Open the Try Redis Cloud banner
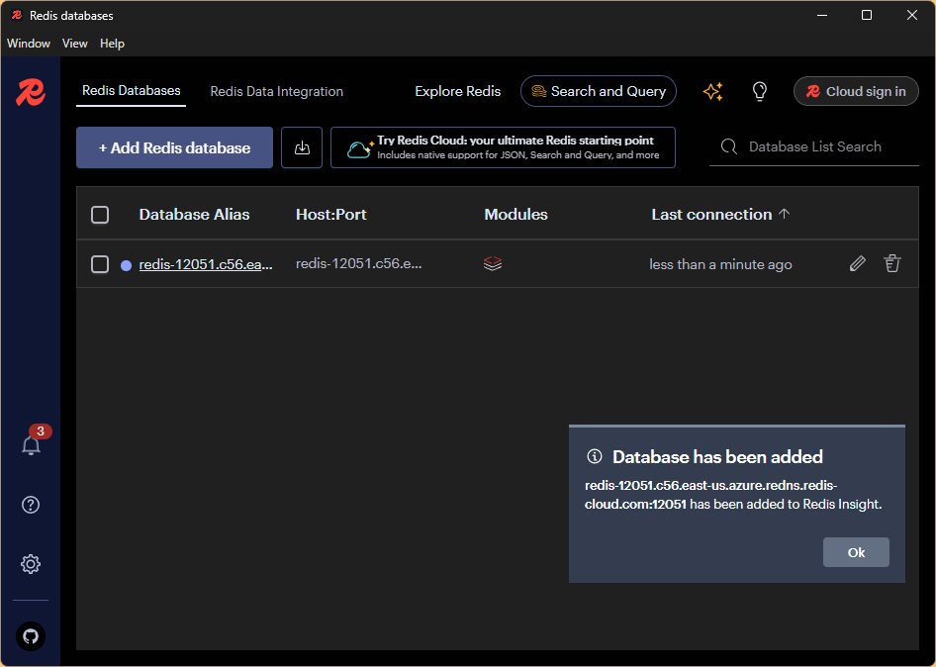The width and height of the screenshot is (936, 667). pyautogui.click(x=503, y=147)
